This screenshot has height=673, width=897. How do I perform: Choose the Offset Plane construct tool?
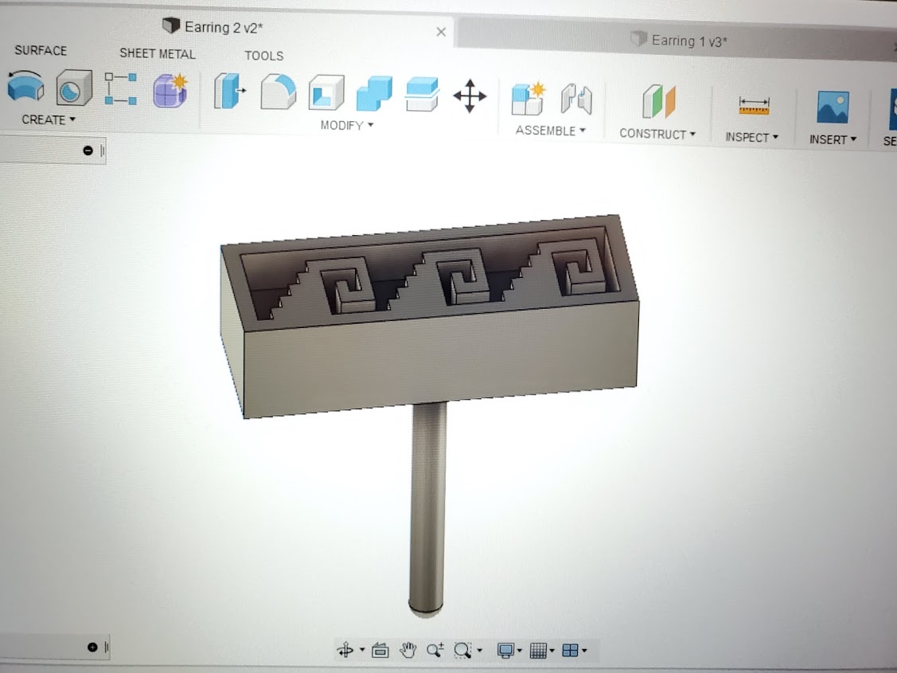pos(658,102)
